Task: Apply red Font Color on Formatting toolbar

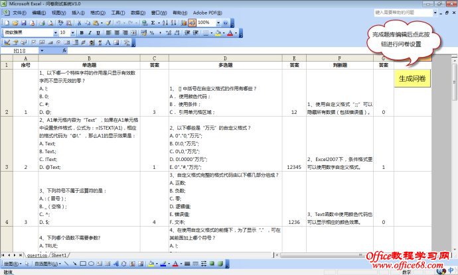Action: pyautogui.click(x=230, y=33)
